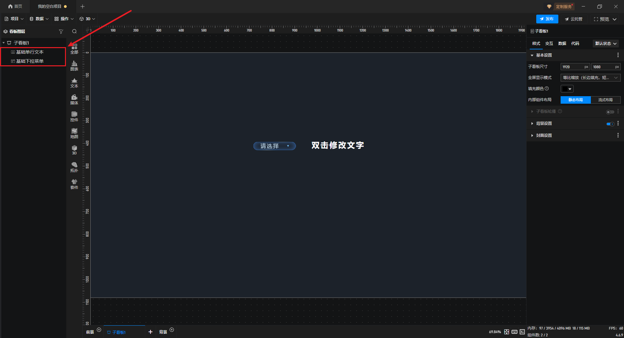624x338 pixels.
Task: Open the 图表 (chart) component category
Action: [x=74, y=65]
